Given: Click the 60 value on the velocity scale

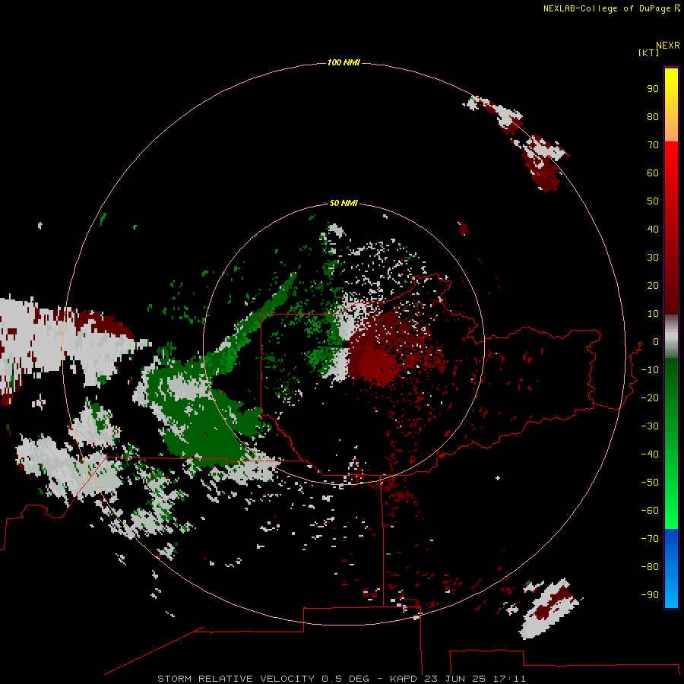Looking at the screenshot, I should point(653,173).
